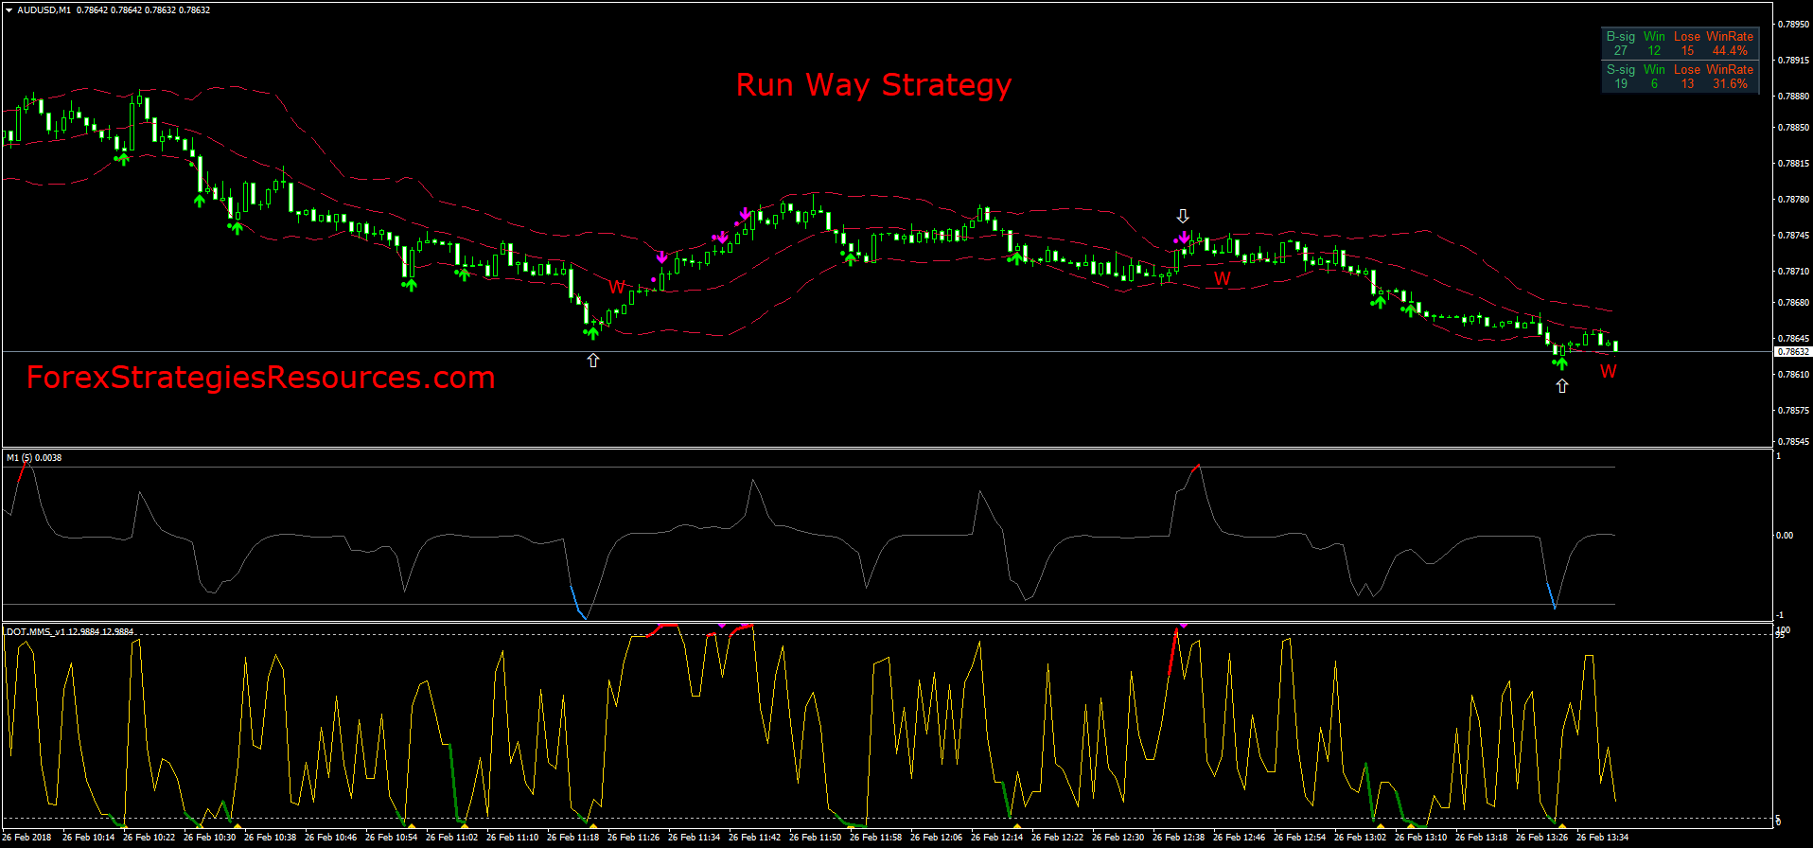Click the 26 Feb 13:34 time label
Image resolution: width=1813 pixels, height=848 pixels.
pos(1602,838)
